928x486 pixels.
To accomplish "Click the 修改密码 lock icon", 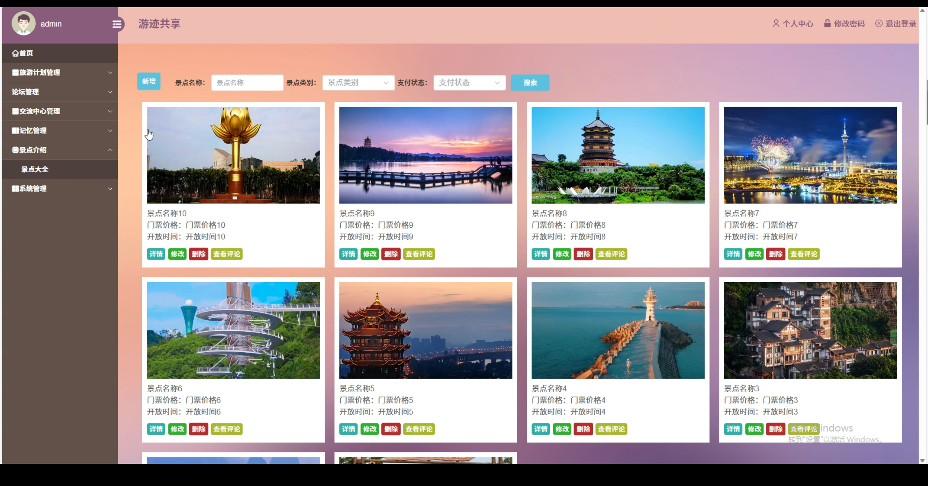I will pyautogui.click(x=827, y=24).
